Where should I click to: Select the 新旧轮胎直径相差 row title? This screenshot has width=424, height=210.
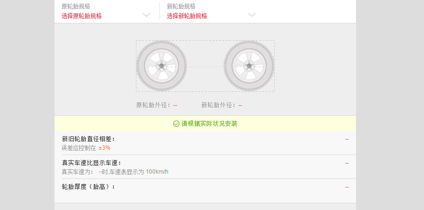click(88, 139)
